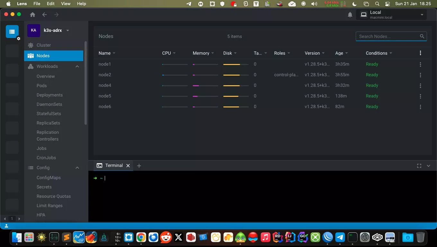Open node5 row actions menu

pos(420,96)
